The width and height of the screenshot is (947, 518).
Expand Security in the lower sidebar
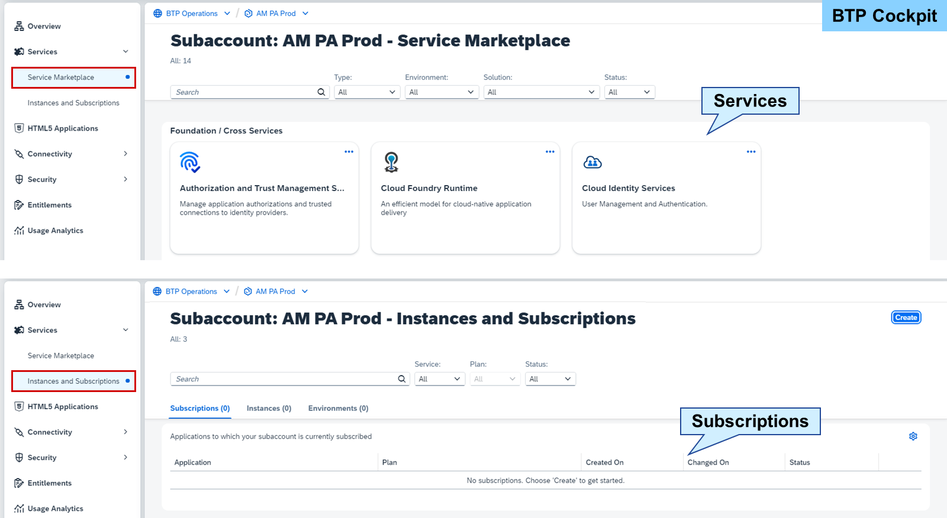tap(125, 458)
